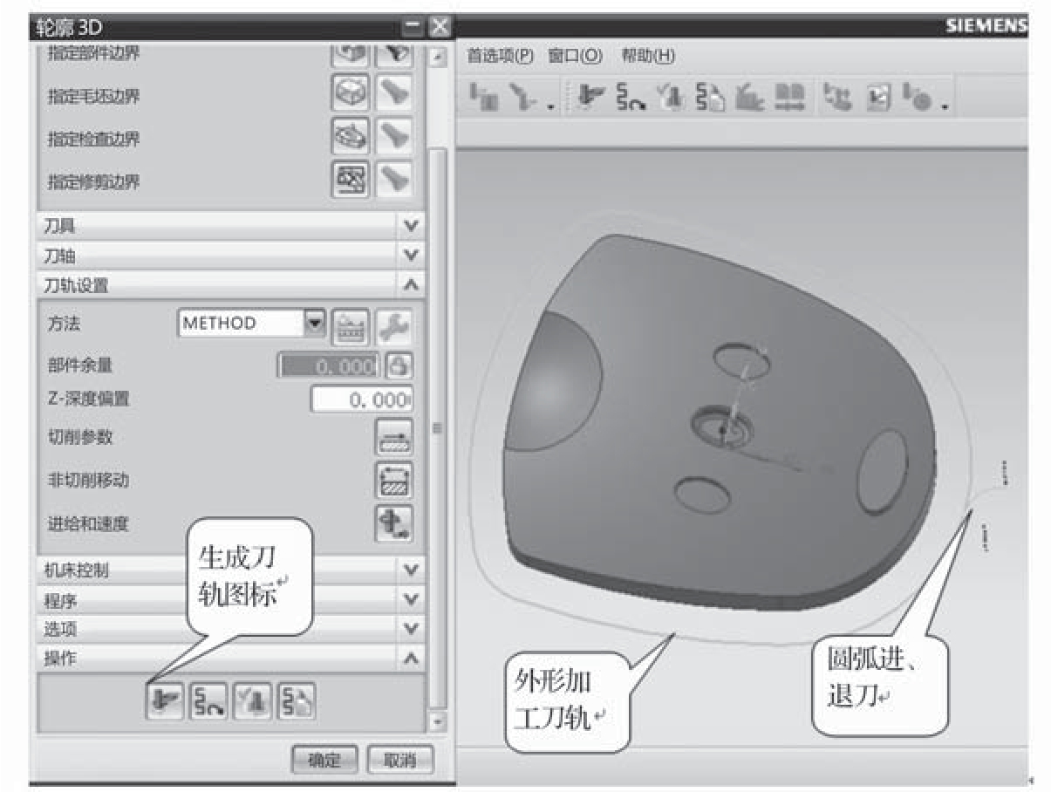Click flashlight display icon beside 指定检查边界
Screen dimensions: 1051x792
click(392, 135)
